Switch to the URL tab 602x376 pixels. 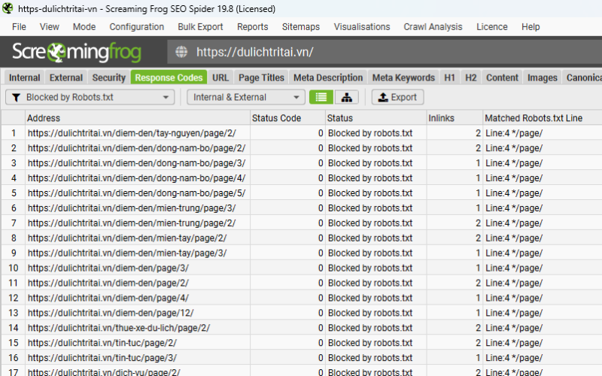[220, 77]
